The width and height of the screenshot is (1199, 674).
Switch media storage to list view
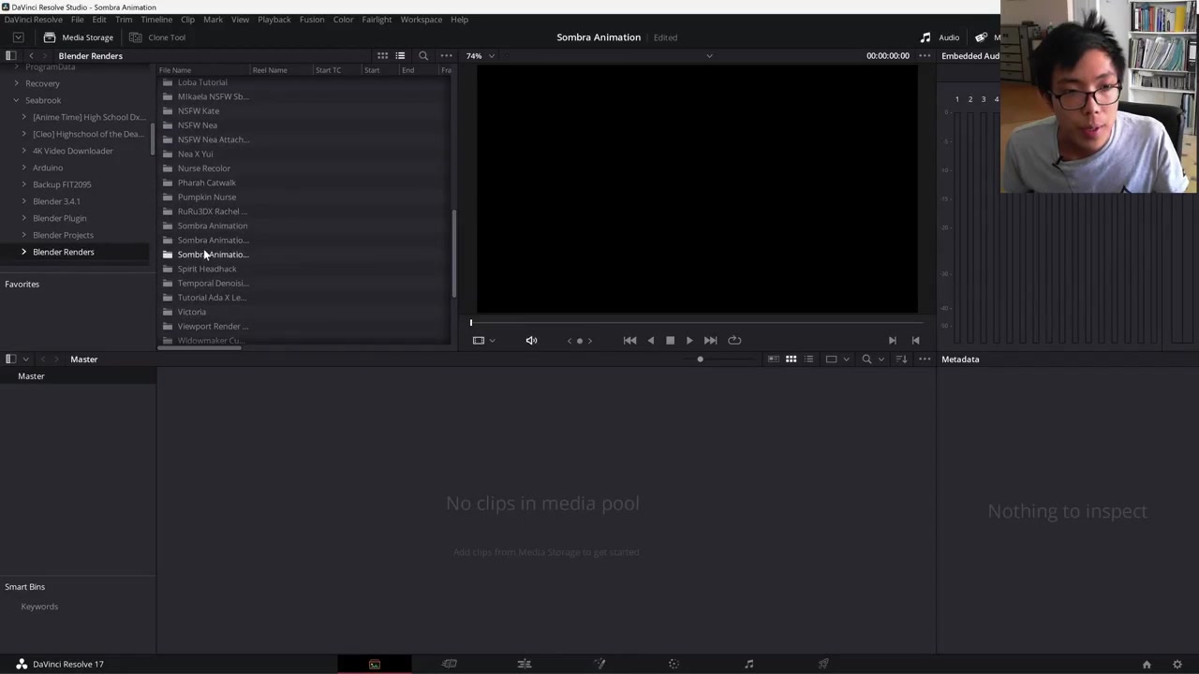[x=400, y=56]
